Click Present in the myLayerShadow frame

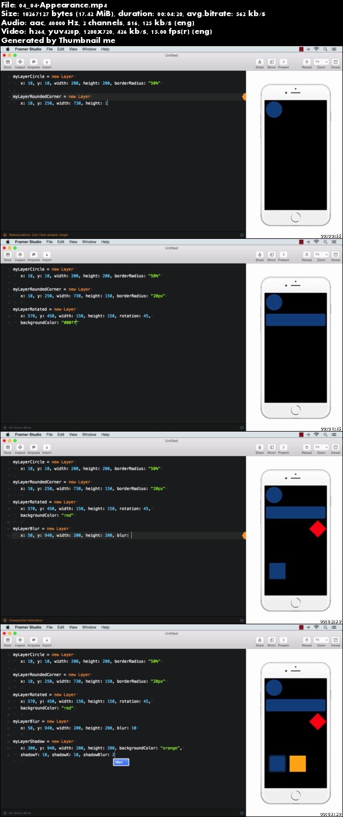[284, 641]
